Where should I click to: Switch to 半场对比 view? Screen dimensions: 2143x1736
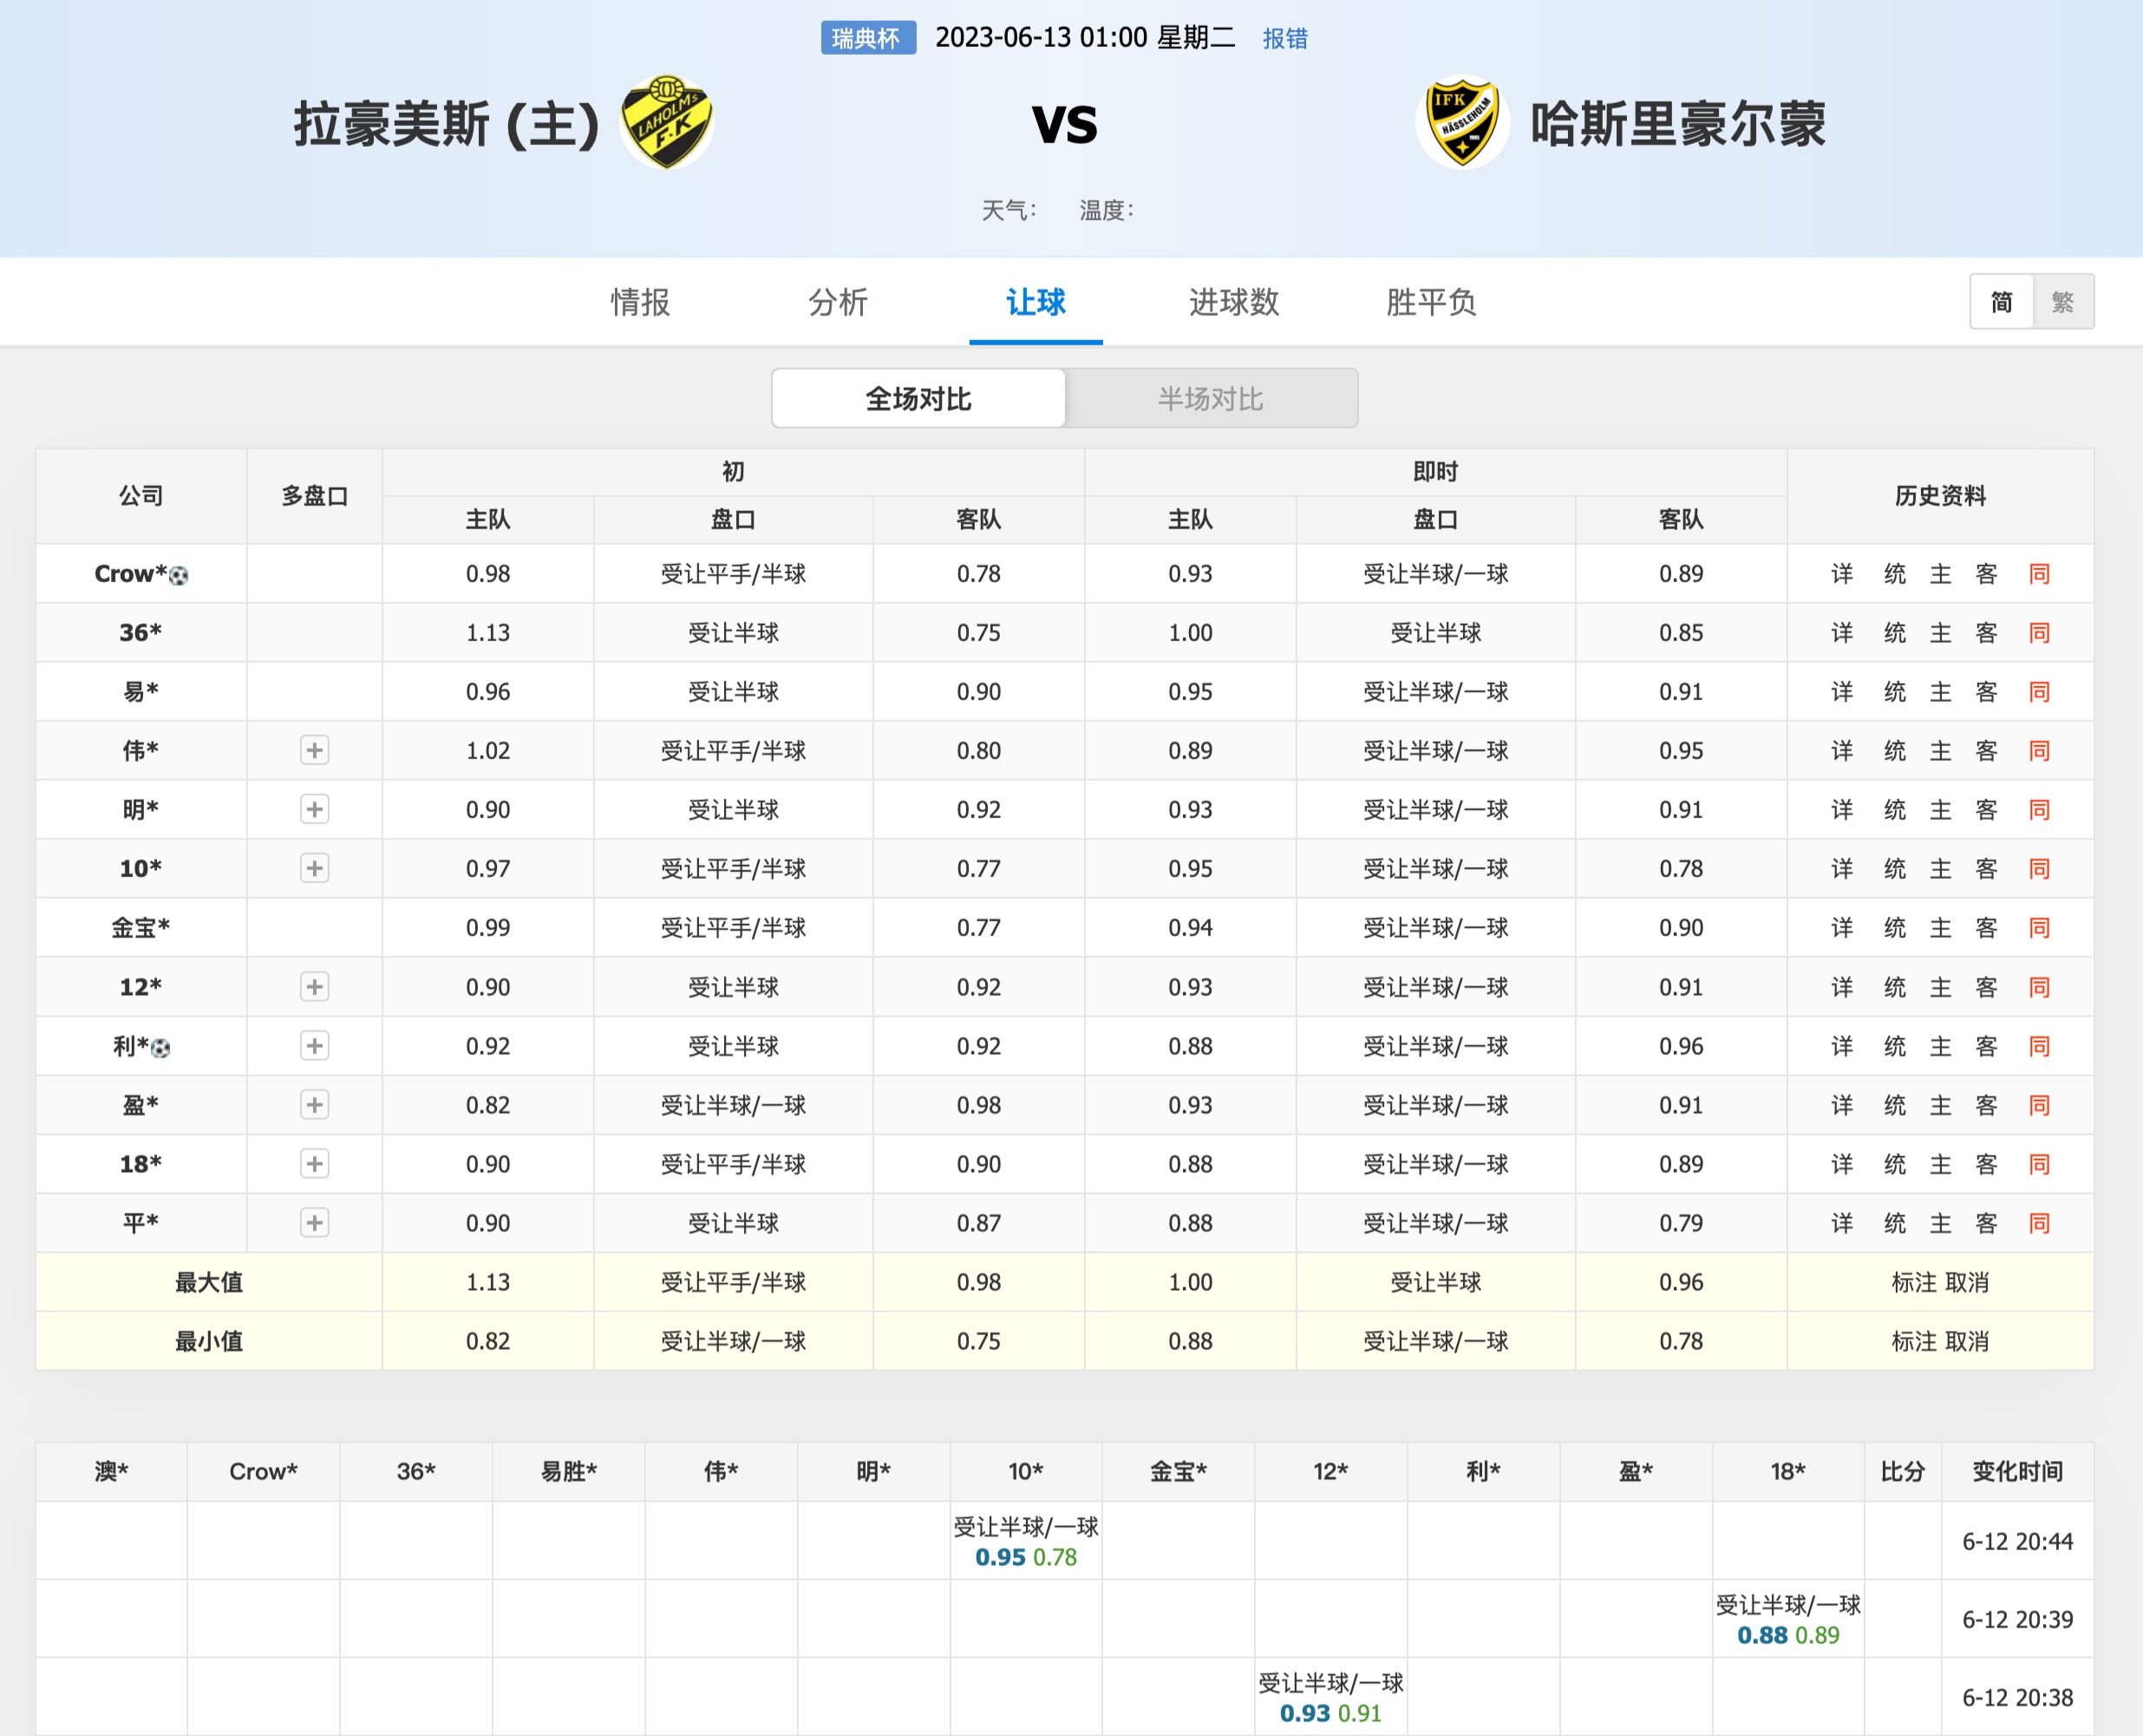(x=1211, y=399)
